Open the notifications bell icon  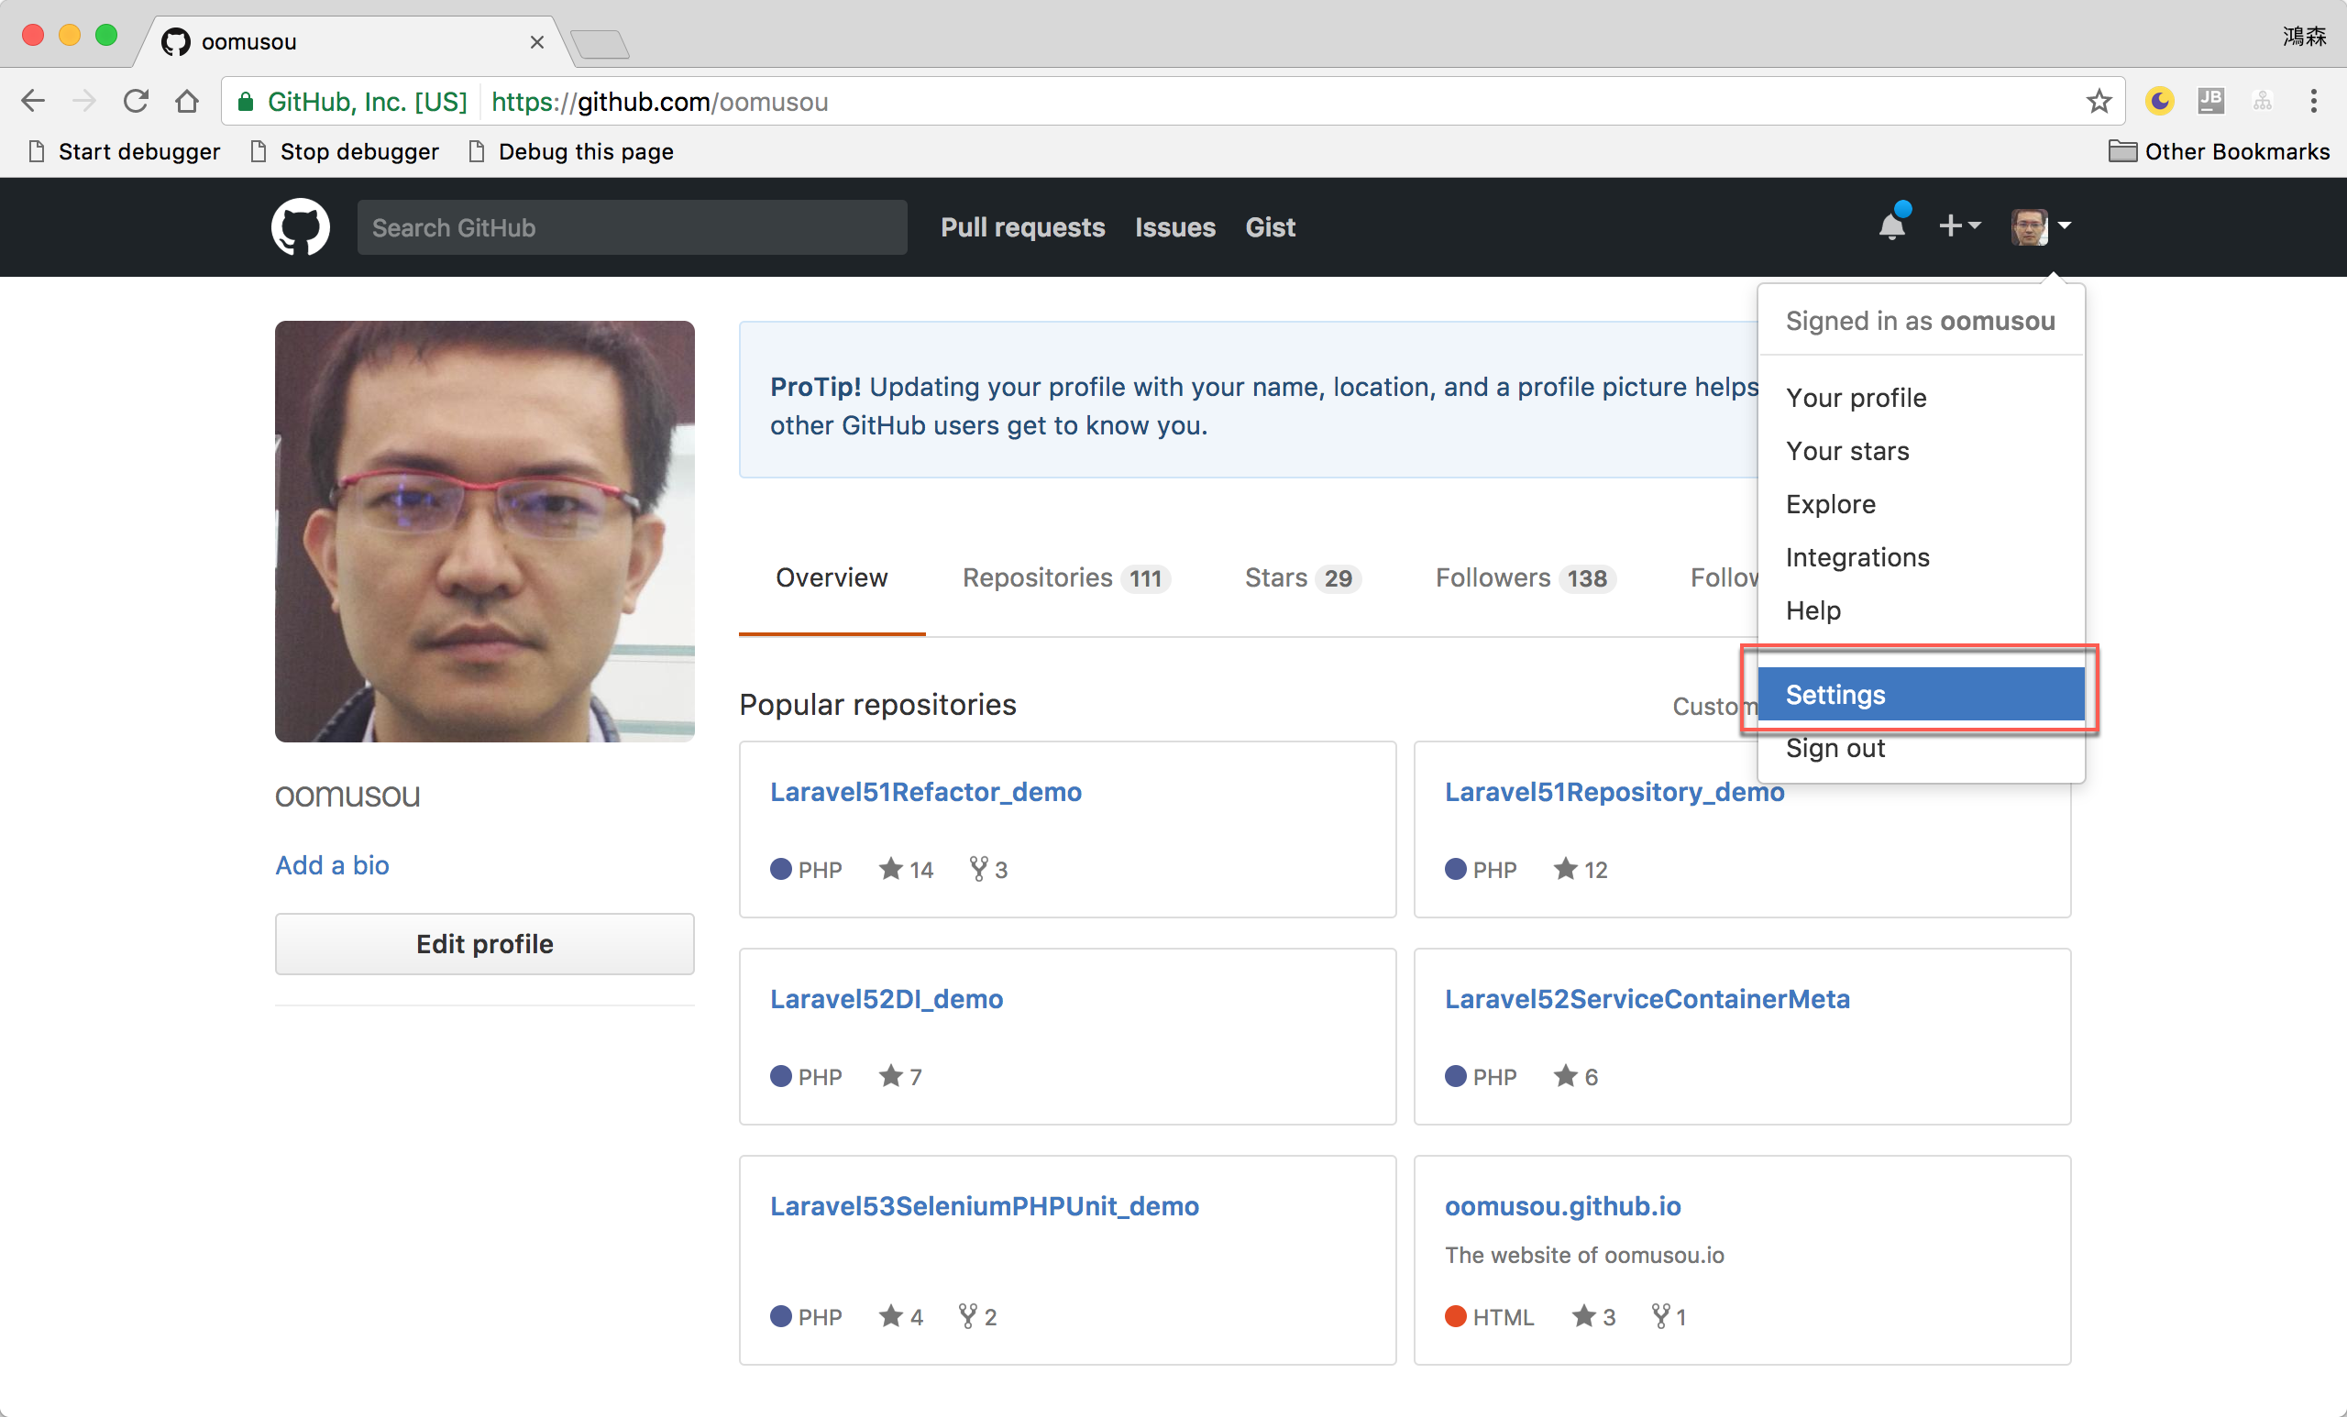pos(1892,224)
